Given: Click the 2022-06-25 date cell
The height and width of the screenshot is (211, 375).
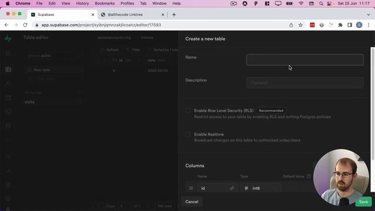Looking at the screenshot, I should tap(158, 70).
